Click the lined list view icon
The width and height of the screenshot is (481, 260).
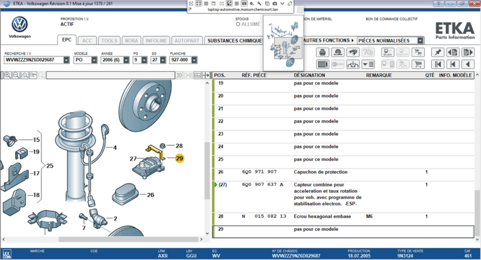click(x=322, y=64)
